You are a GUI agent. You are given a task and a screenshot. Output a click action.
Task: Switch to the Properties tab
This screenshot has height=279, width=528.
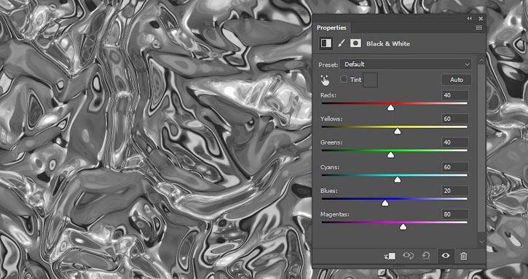pos(331,28)
